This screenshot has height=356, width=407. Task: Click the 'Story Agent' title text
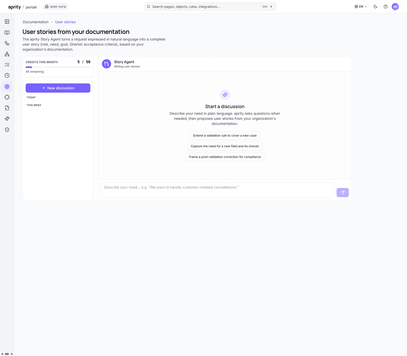point(124,62)
